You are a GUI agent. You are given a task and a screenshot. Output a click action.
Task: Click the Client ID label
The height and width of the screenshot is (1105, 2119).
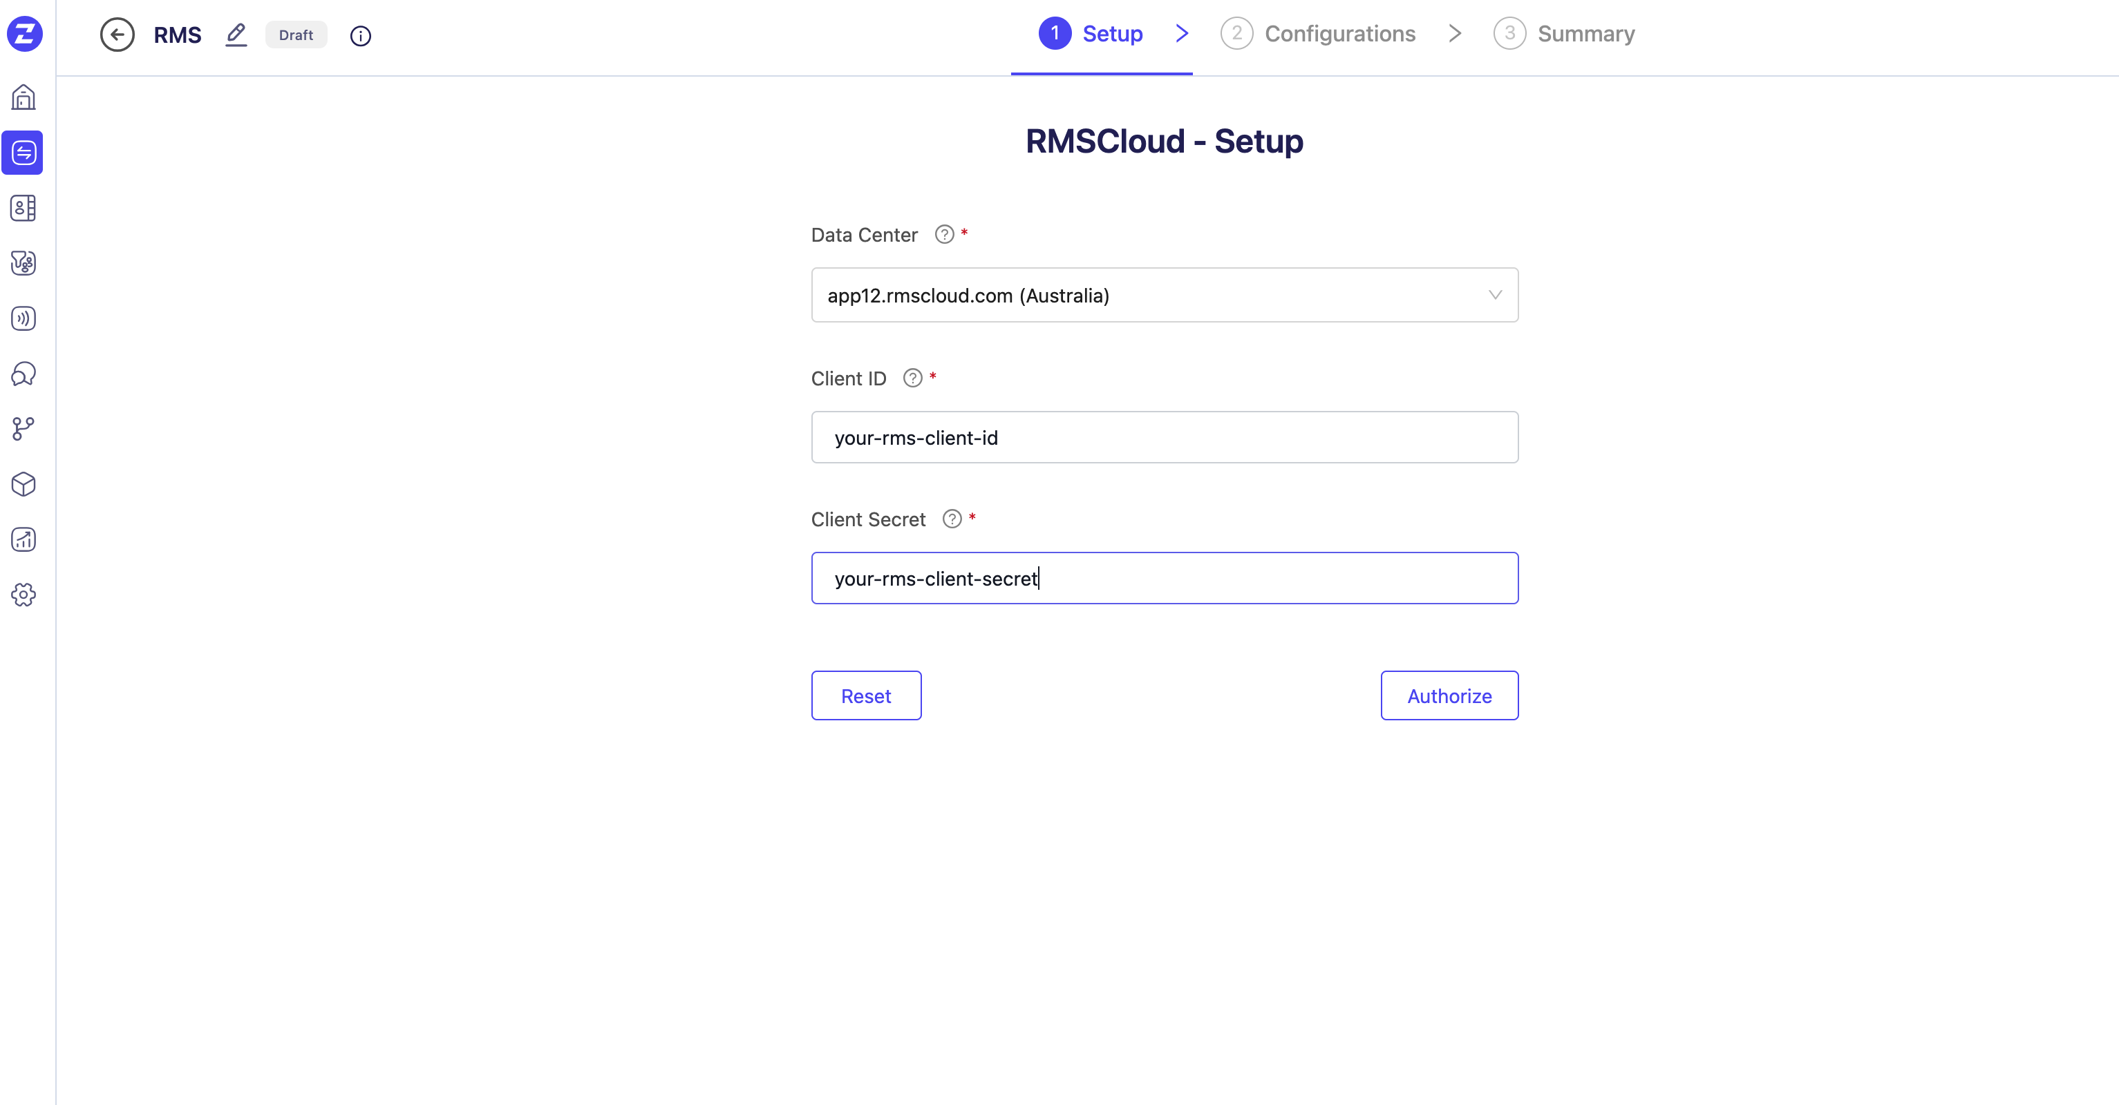tap(848, 379)
